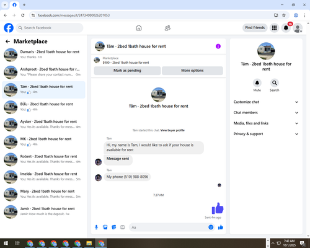The height and width of the screenshot is (248, 310).
Task: Send a like with thumbs-up icon
Action: pos(221,228)
